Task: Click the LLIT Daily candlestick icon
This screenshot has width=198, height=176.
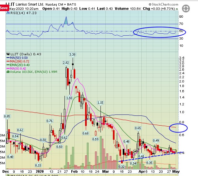Action: pos(8,54)
